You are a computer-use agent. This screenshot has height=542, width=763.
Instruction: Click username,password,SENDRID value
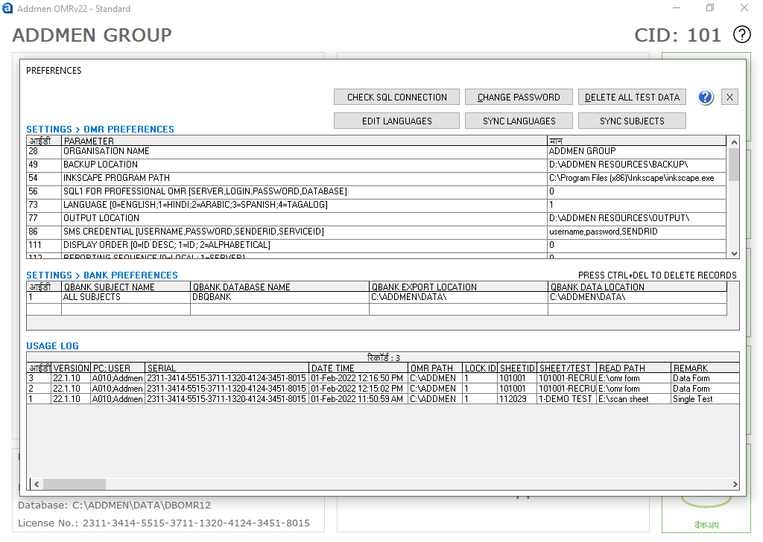[x=636, y=232]
